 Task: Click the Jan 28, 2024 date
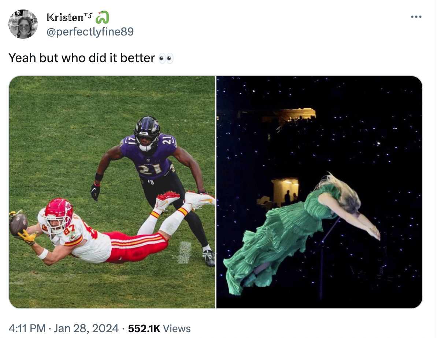[86, 328]
